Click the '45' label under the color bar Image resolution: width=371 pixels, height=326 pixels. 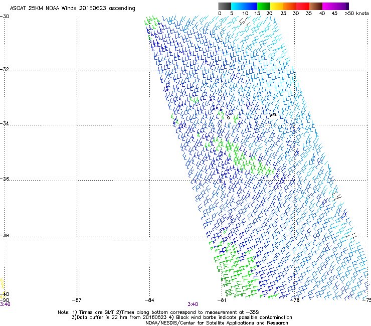[334, 14]
